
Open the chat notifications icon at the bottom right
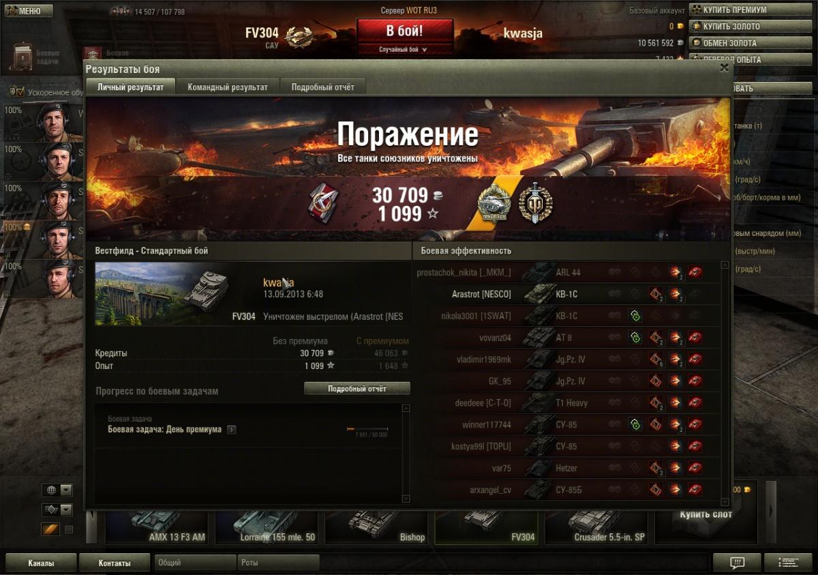[737, 563]
